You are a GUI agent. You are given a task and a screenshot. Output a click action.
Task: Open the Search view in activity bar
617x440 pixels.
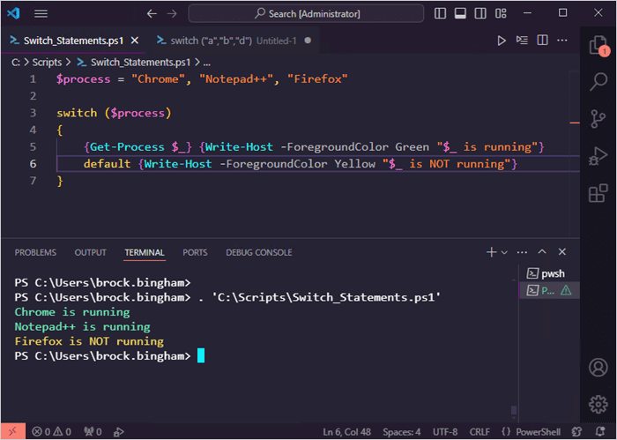coord(598,81)
